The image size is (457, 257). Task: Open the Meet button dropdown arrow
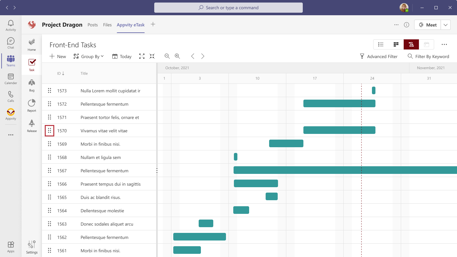tap(446, 24)
